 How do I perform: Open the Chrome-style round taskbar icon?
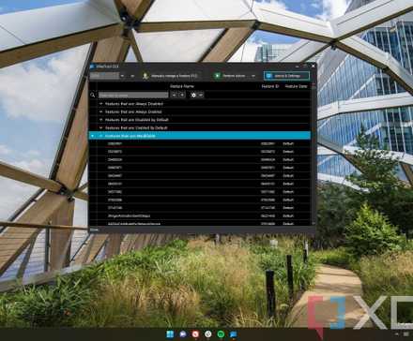coord(208,334)
